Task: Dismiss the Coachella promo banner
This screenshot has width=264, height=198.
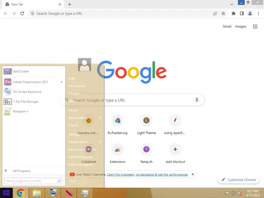Action: [193, 175]
